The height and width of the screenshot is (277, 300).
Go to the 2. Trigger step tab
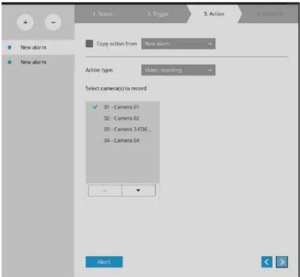[x=158, y=14]
